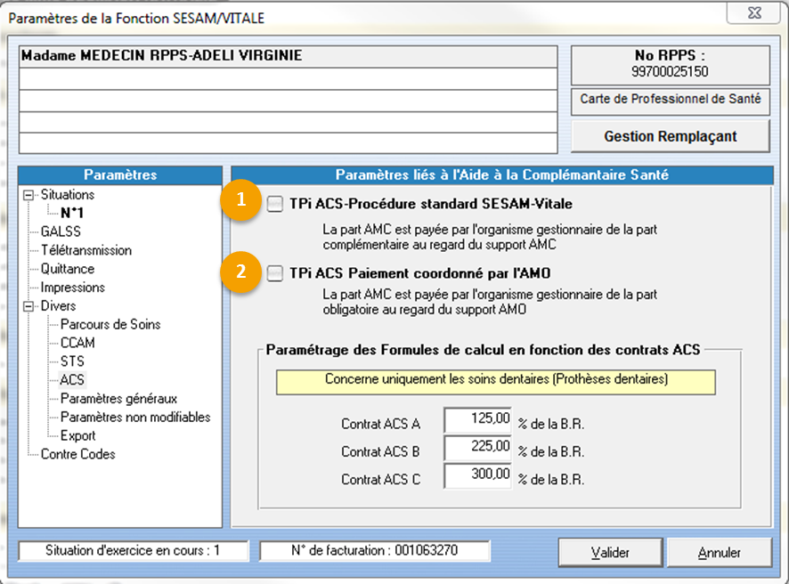Click the No RPPS 99700025150 box
The height and width of the screenshot is (584, 789).
[671, 65]
